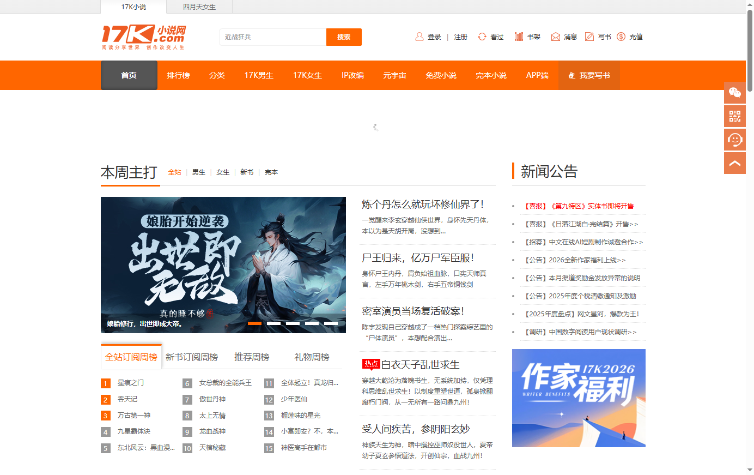
Task: Open rank 1 book 星痕之门
Action: click(131, 383)
